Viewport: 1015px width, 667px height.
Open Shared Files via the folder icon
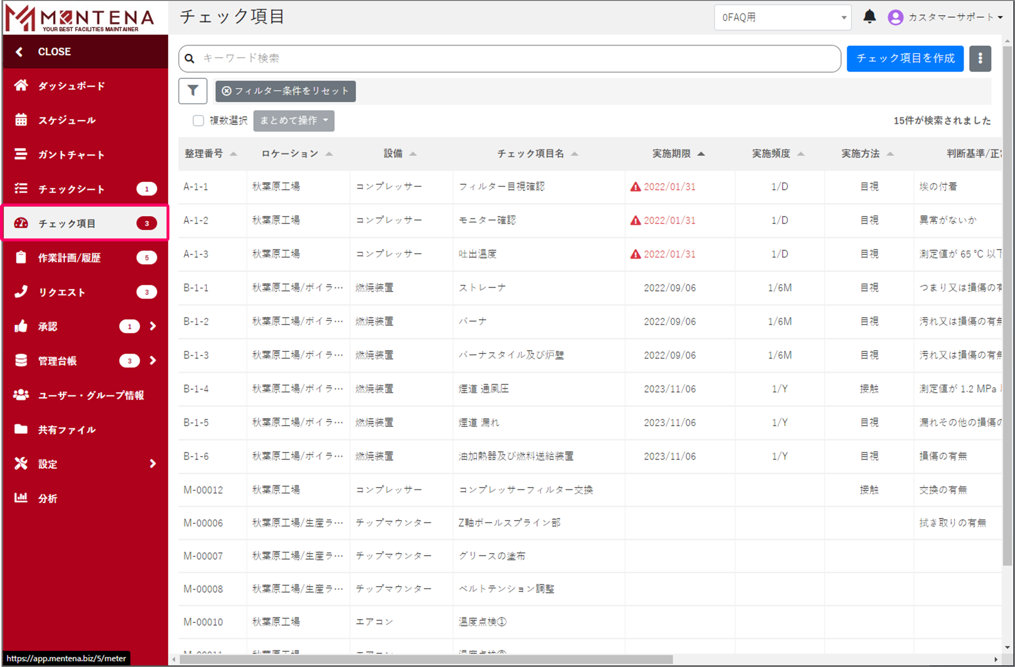coord(21,430)
